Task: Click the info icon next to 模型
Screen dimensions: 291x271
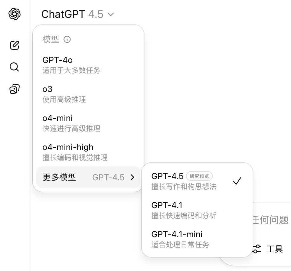Action: (x=67, y=39)
